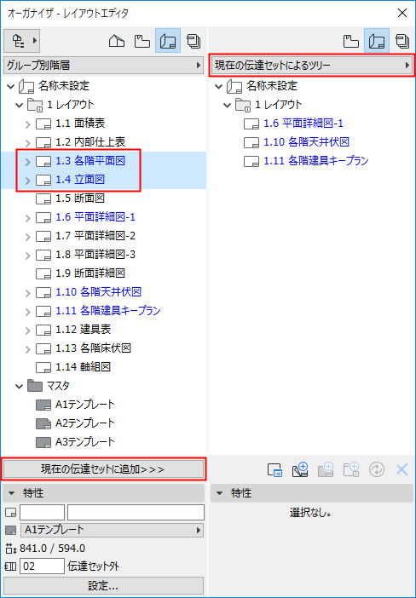Close the オーガナイザ window

pos(402,13)
